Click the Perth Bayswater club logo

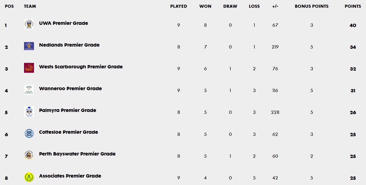click(29, 155)
